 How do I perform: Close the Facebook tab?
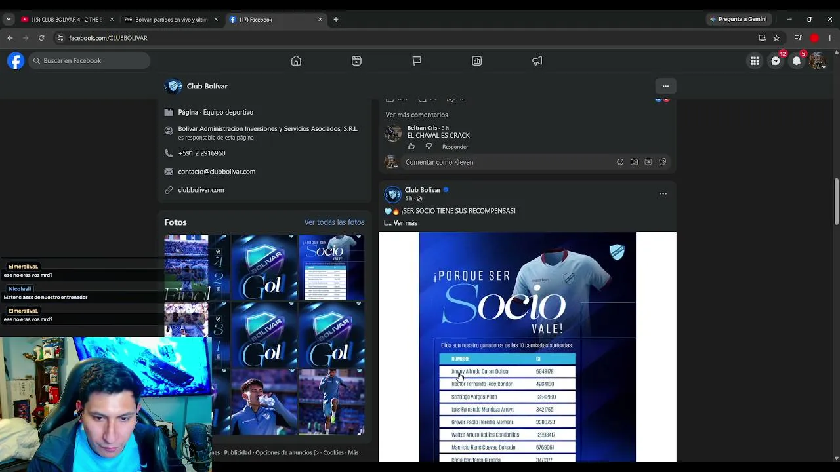(320, 20)
